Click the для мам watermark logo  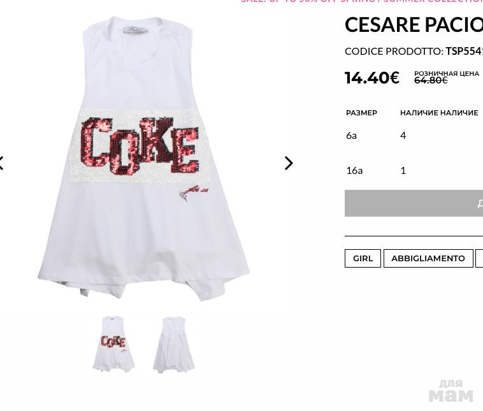[x=451, y=391]
